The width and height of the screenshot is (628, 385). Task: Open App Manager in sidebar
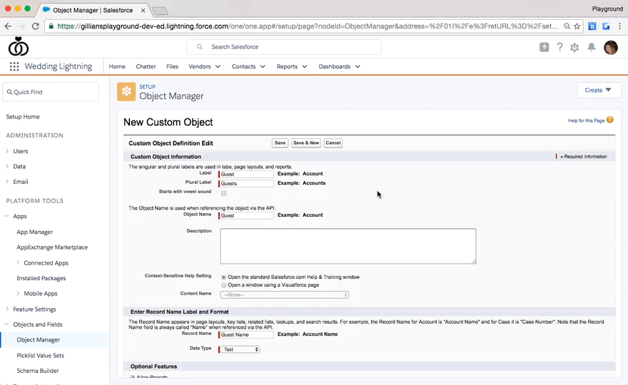[35, 232]
